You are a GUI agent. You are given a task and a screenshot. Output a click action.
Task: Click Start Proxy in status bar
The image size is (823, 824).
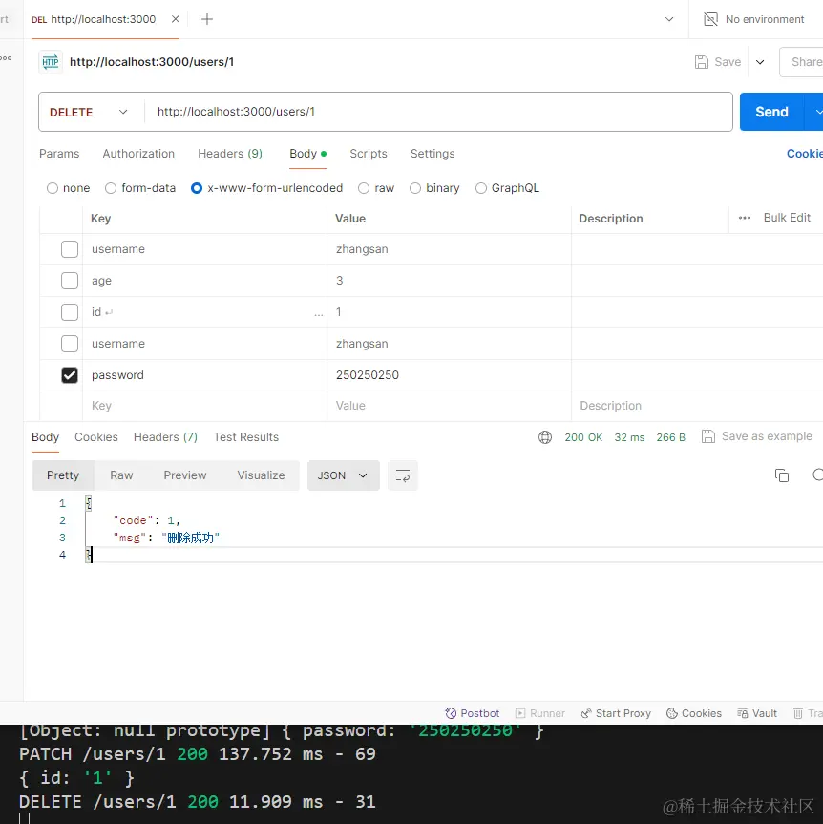click(x=616, y=713)
